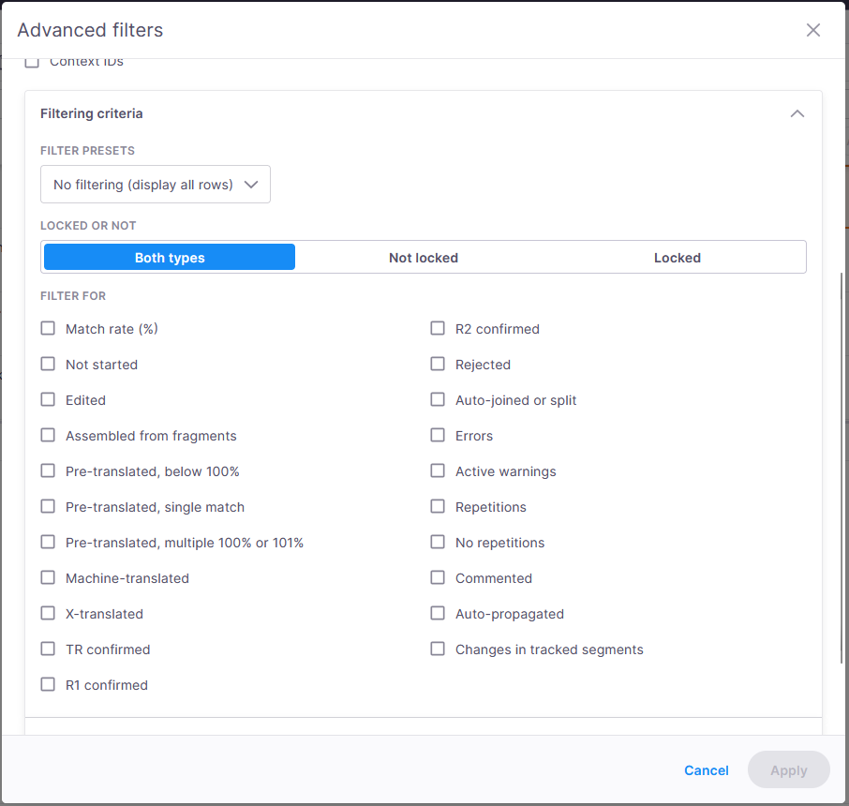Close the Advanced filters dialog
The width and height of the screenshot is (849, 806).
812,29
